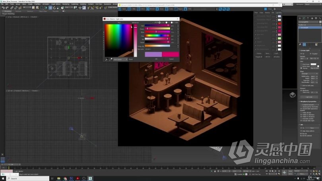
Task: Open File Explorer from the taskbar
Action: pyautogui.click(x=59, y=179)
